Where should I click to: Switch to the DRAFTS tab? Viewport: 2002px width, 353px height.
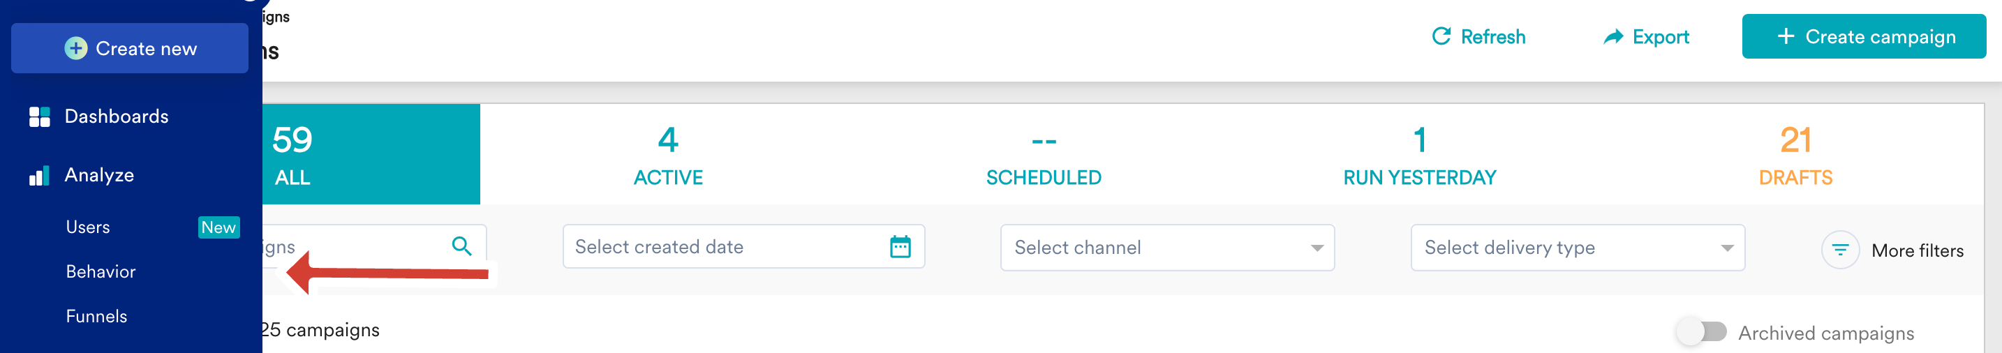[1795, 155]
